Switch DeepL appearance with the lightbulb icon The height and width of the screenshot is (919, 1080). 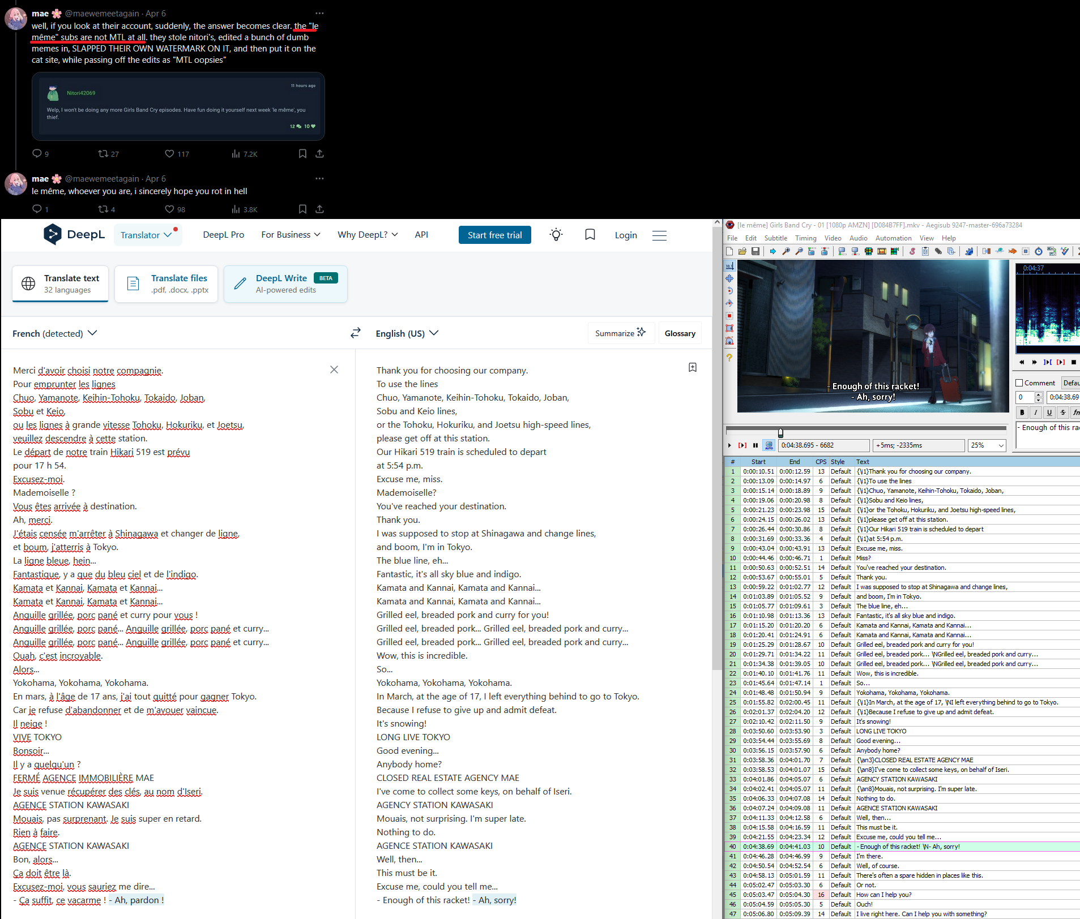tap(556, 235)
